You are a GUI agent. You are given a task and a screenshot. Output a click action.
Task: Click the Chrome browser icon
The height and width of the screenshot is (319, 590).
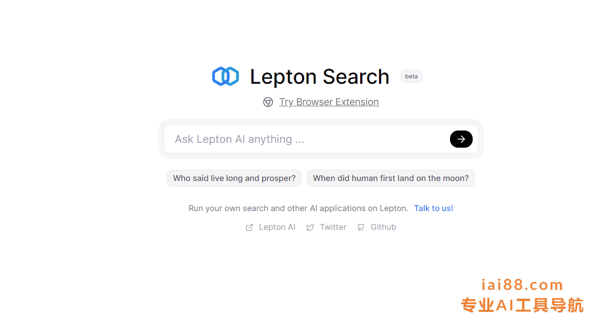coord(268,102)
